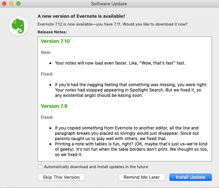219x188 pixels.
Task: Minimize the window with the yellow button
Action: pos(11,4)
